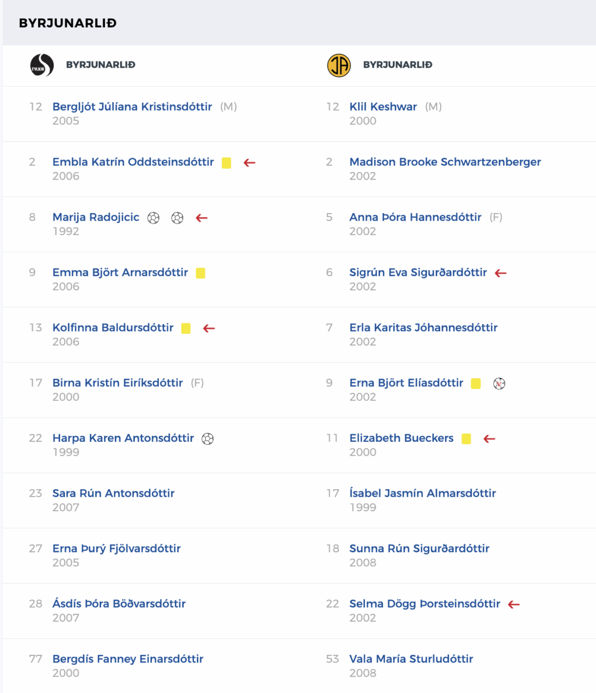596x693 pixels.
Task: Click Marija Radojicic's red substitution arrow
Action: (201, 218)
